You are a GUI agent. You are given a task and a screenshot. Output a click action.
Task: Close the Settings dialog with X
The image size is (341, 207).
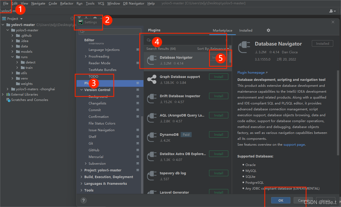coord(333,22)
